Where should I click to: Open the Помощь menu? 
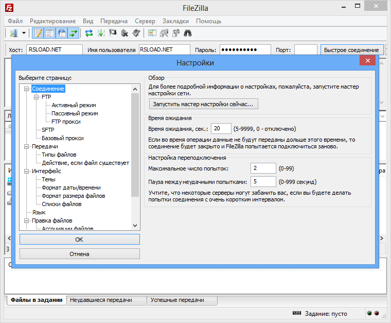point(208,21)
